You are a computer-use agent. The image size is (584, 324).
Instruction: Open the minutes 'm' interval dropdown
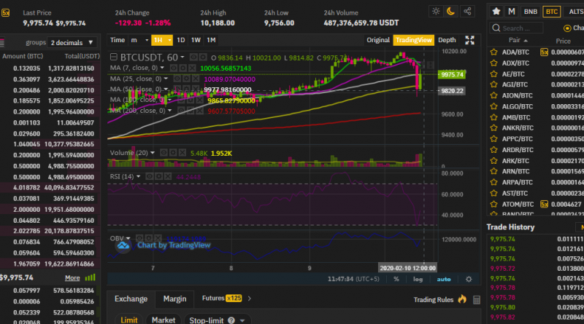point(140,40)
